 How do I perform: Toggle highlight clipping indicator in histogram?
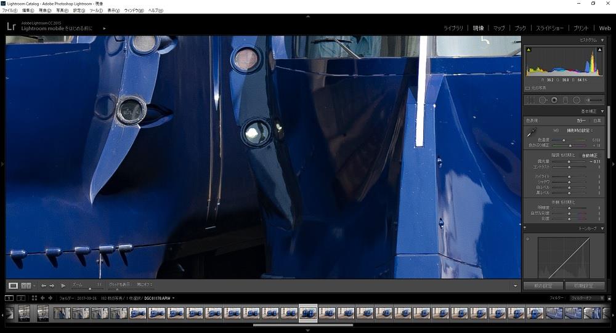pyautogui.click(x=599, y=50)
